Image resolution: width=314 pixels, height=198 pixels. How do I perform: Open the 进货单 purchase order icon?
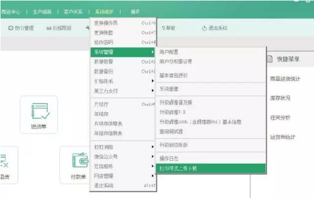point(40,111)
